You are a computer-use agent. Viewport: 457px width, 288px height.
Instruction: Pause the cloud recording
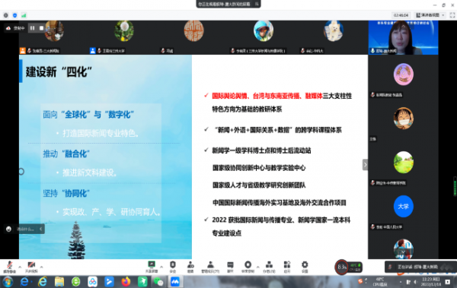pos(32,28)
